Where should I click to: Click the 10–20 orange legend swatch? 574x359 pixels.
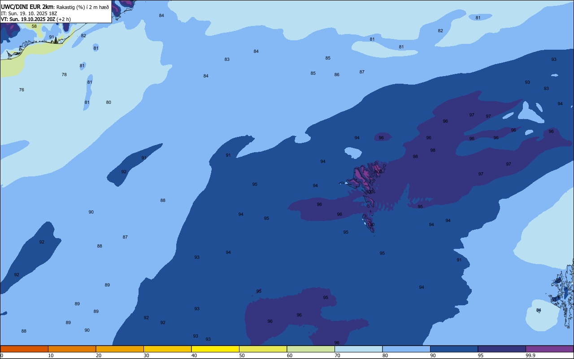click(72, 349)
